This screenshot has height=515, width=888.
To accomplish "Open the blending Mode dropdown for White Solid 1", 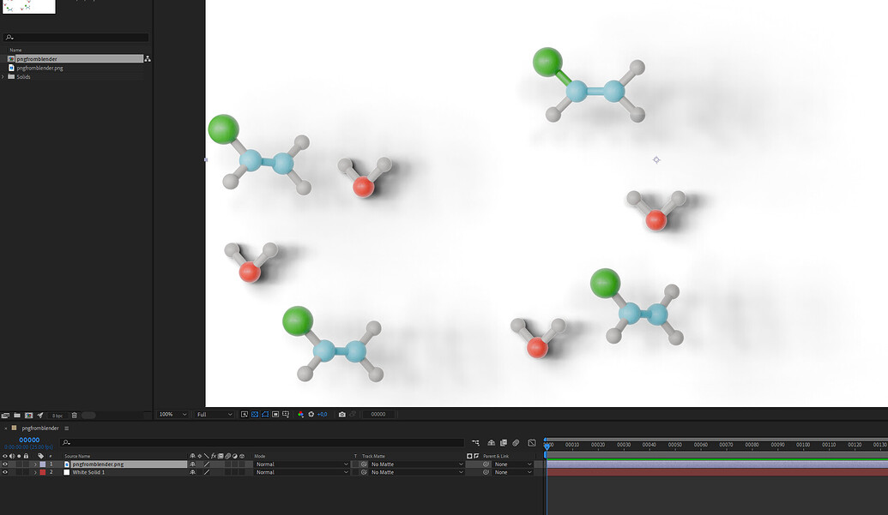I will click(x=301, y=472).
